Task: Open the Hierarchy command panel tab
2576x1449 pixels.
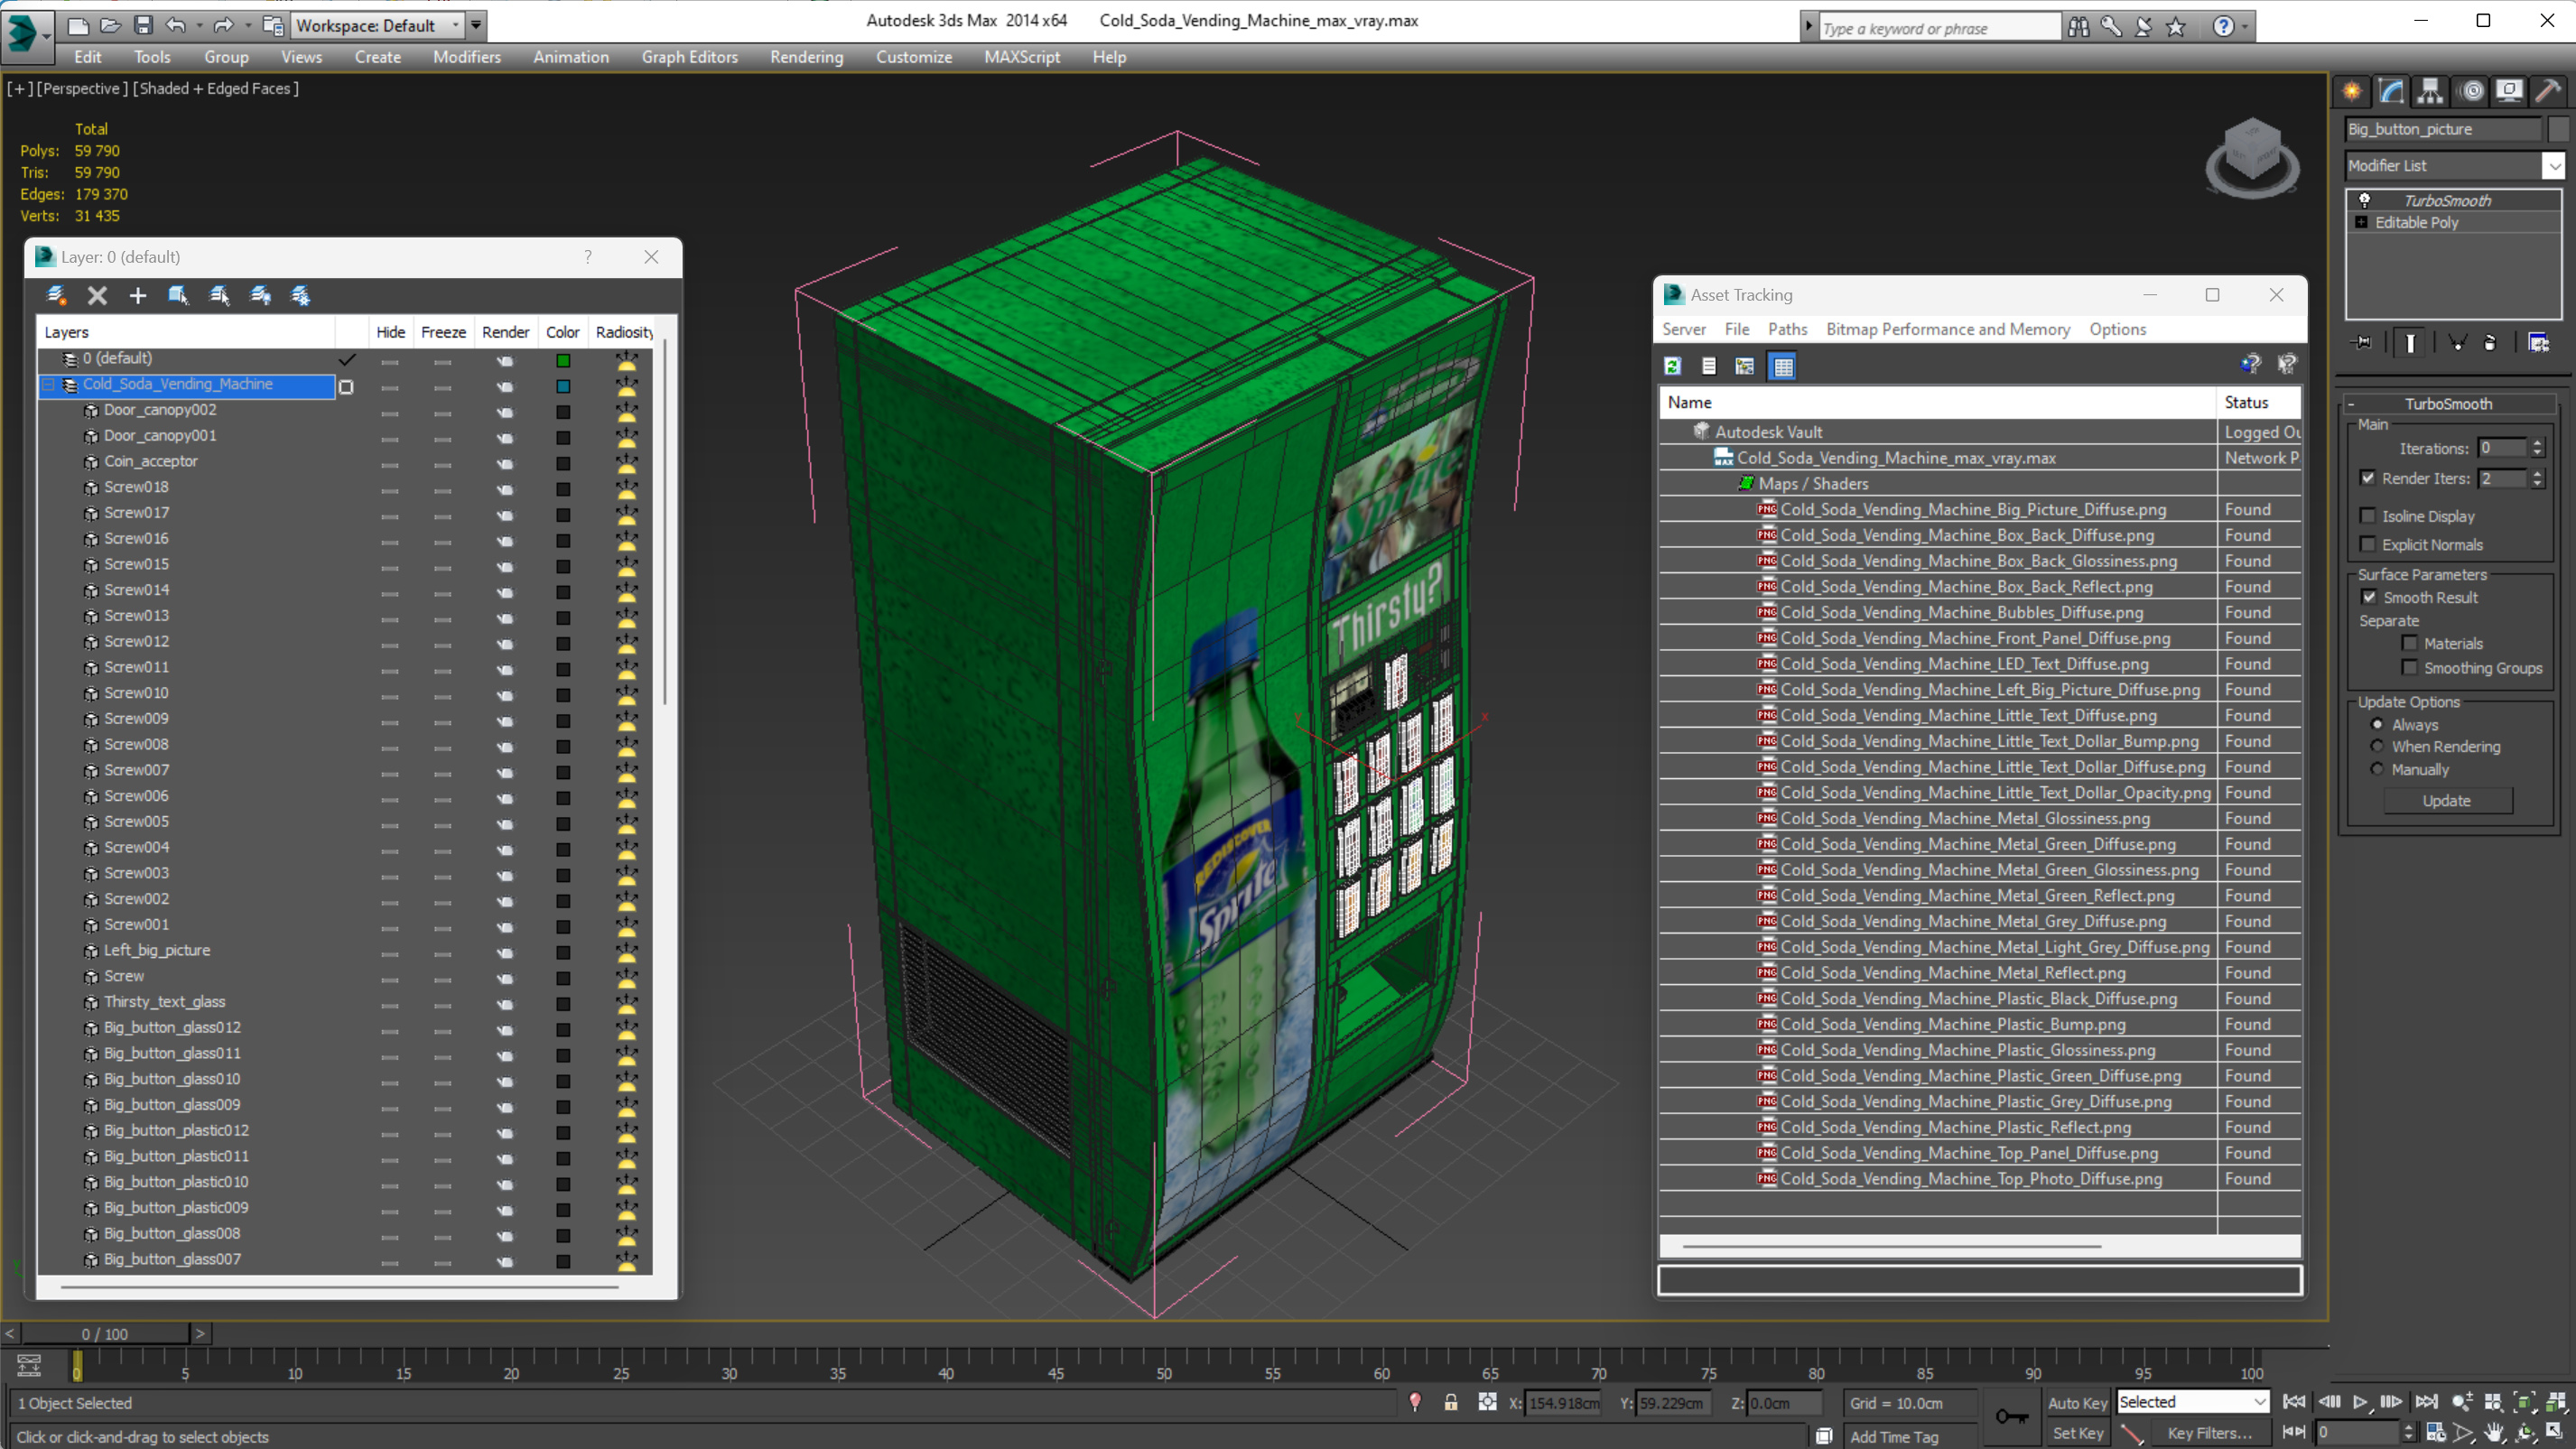Action: pyautogui.click(x=2430, y=91)
